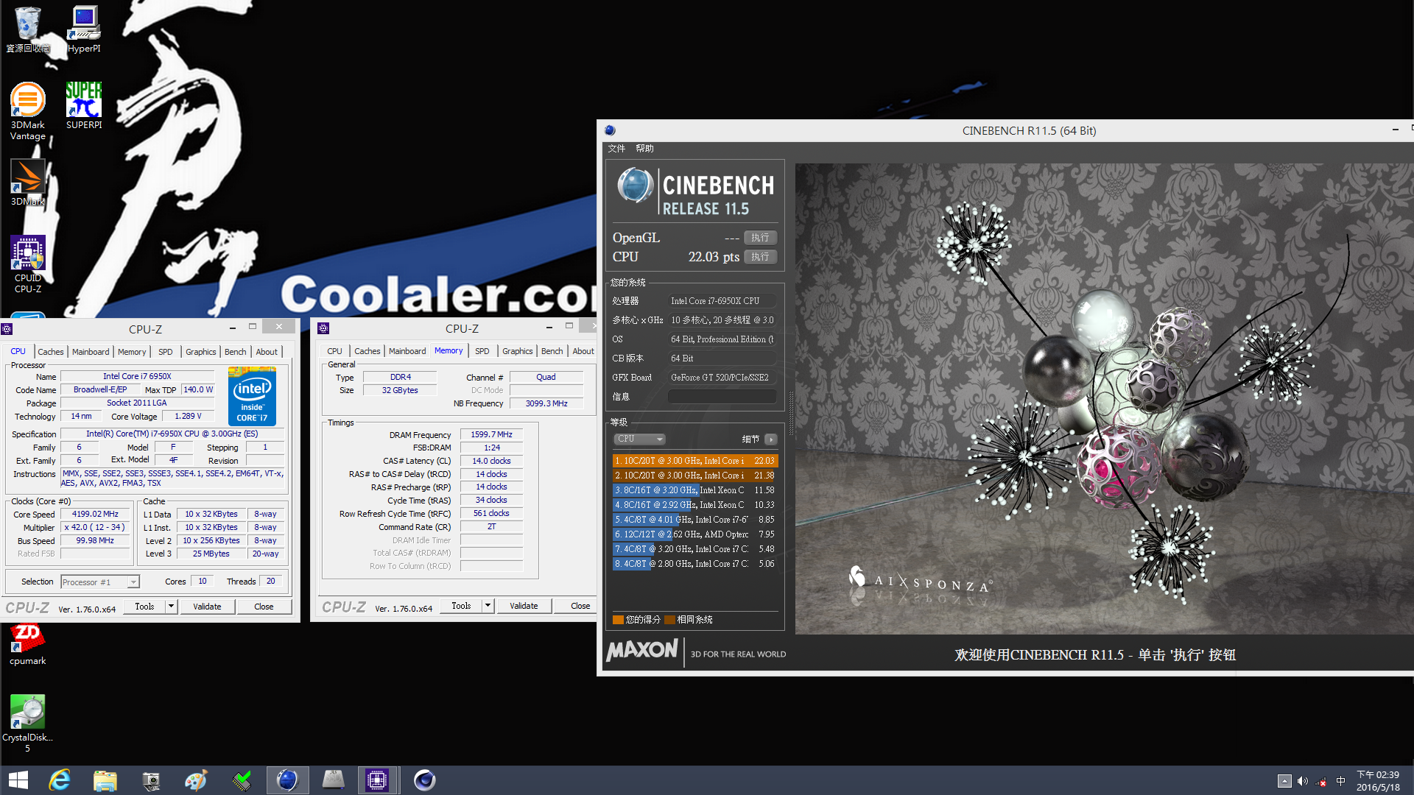
Task: Click the 细节 details arrow button
Action: pos(771,439)
